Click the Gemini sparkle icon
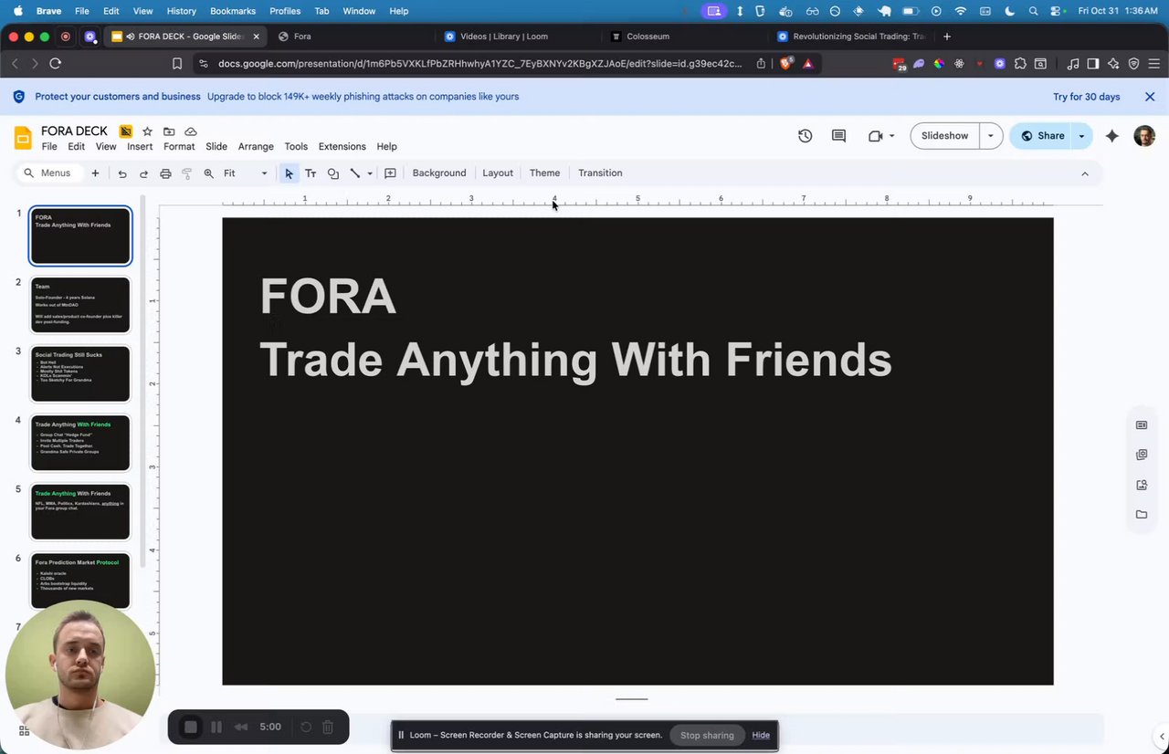 [1111, 136]
